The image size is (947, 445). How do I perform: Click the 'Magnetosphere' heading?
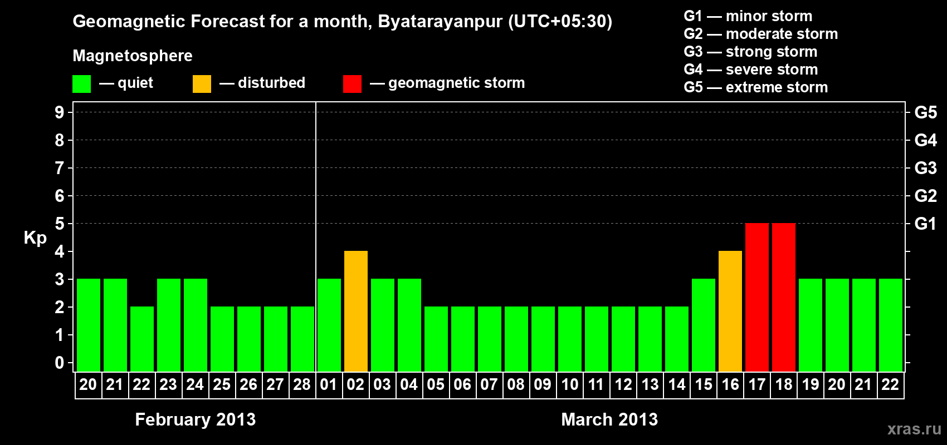133,56
